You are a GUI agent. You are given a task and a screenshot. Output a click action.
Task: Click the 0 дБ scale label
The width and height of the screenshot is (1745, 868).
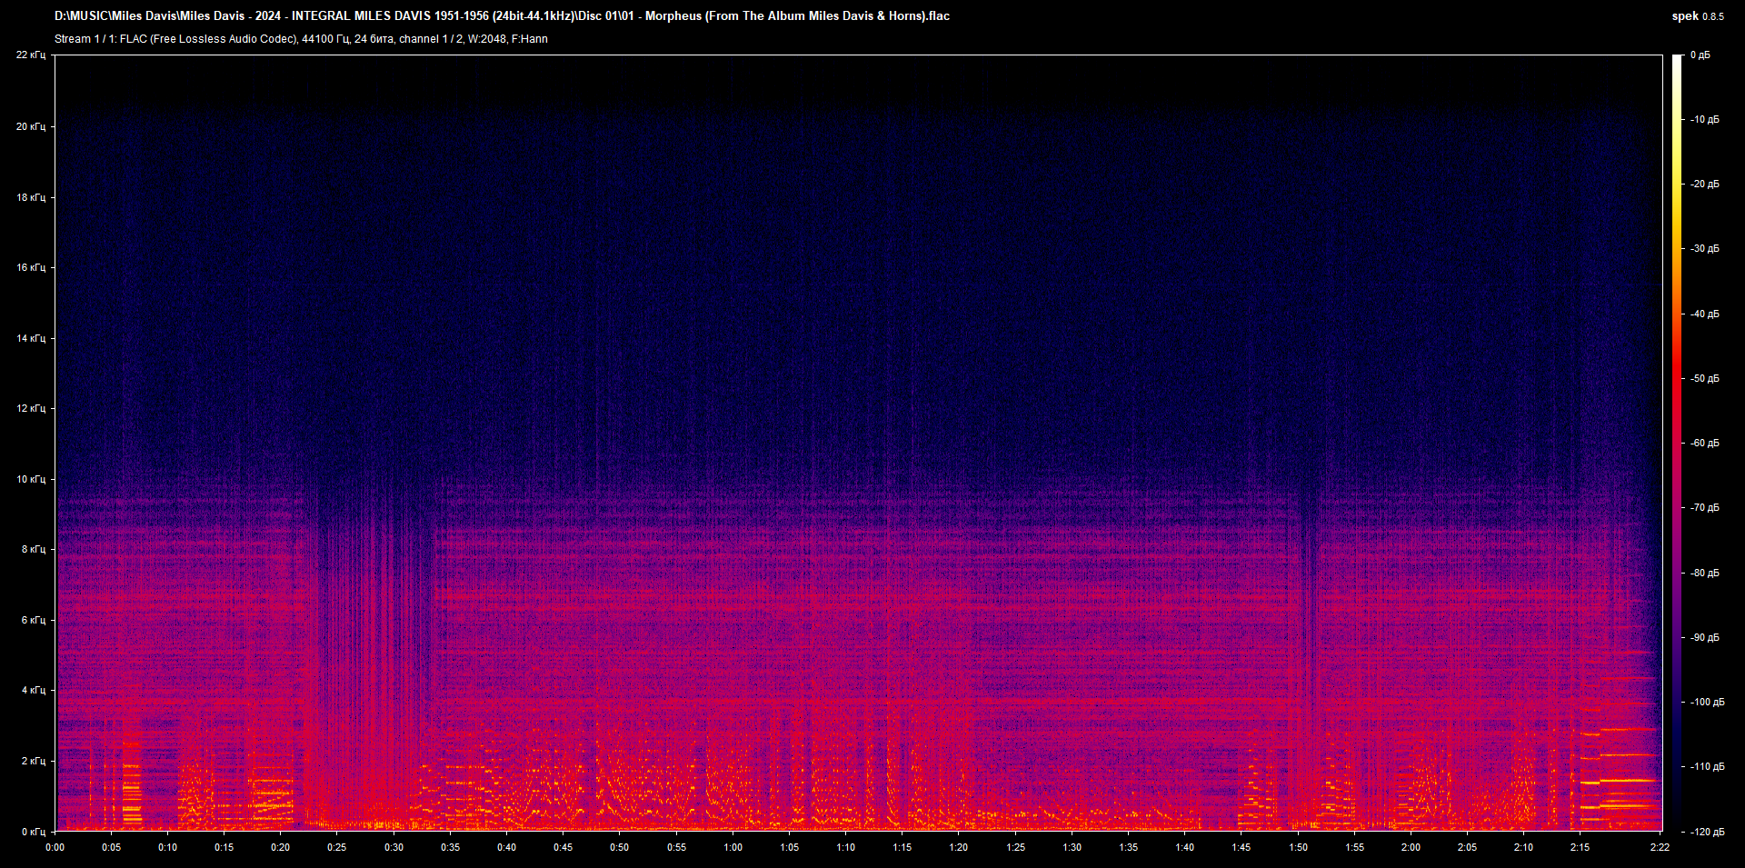[1700, 55]
